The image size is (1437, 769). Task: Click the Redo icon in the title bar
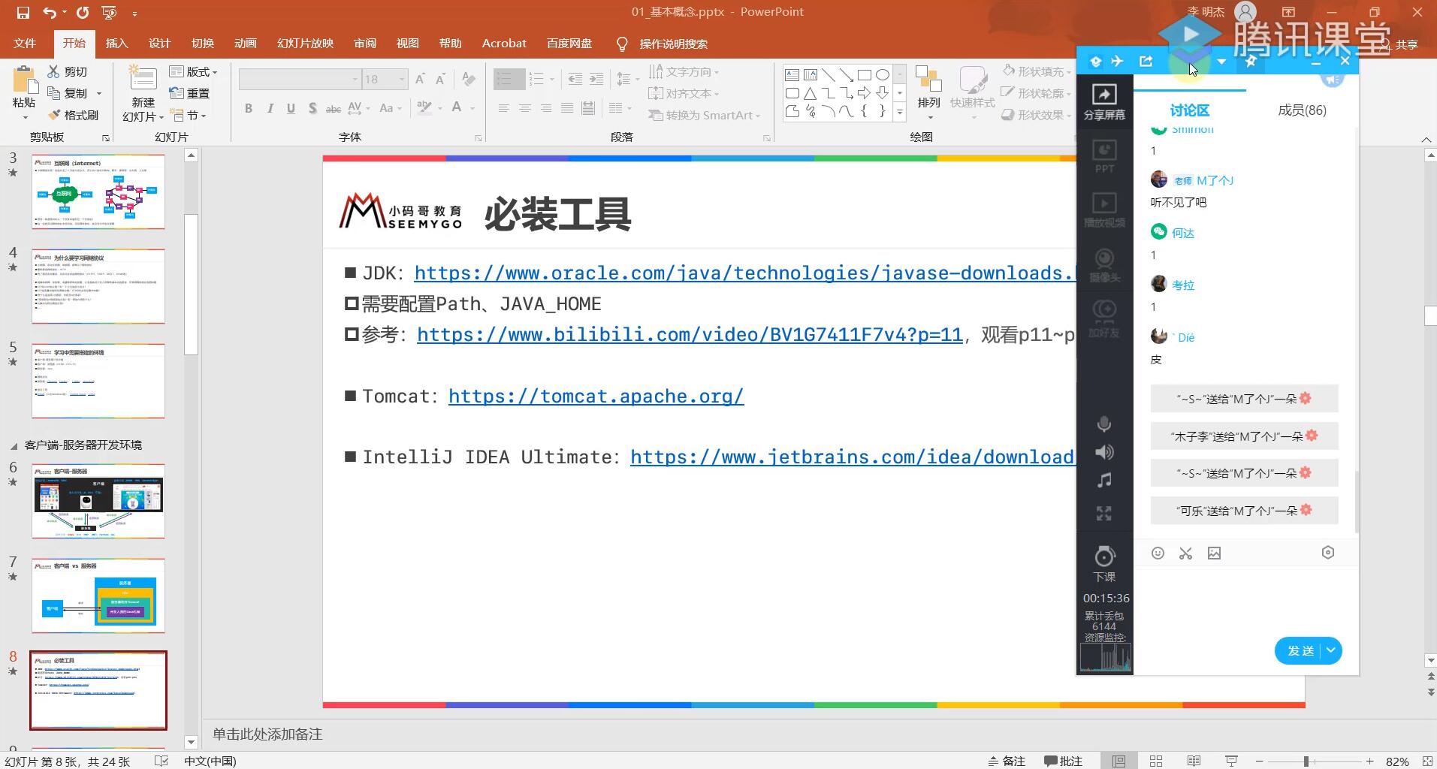[83, 13]
